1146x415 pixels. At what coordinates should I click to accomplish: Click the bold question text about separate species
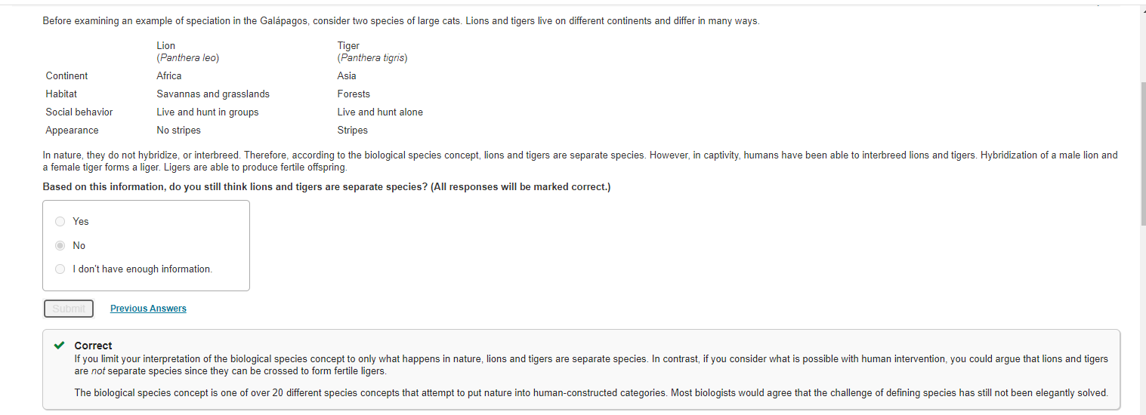click(x=326, y=187)
